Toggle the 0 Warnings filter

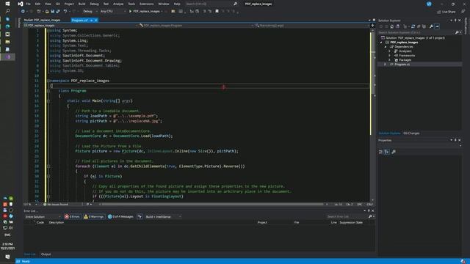click(93, 216)
